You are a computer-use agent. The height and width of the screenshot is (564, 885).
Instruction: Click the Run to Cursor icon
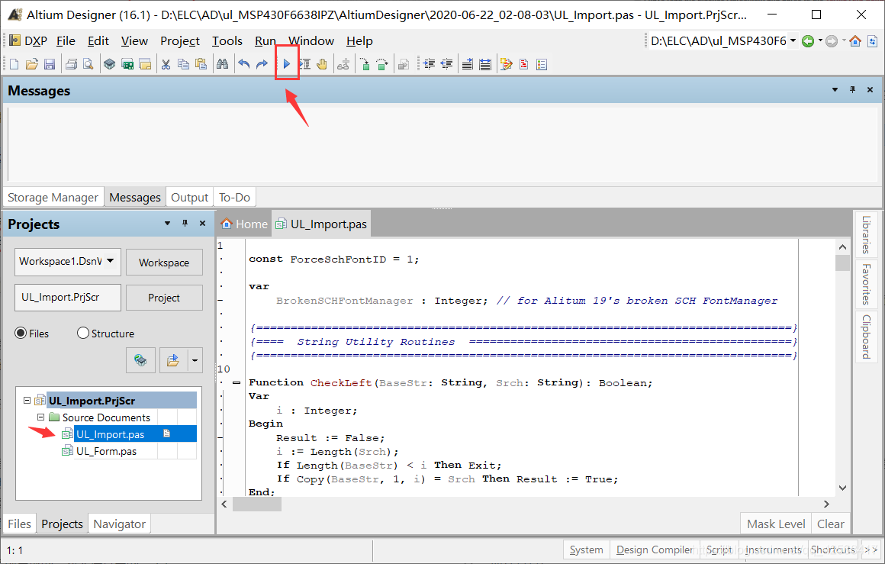tap(304, 64)
